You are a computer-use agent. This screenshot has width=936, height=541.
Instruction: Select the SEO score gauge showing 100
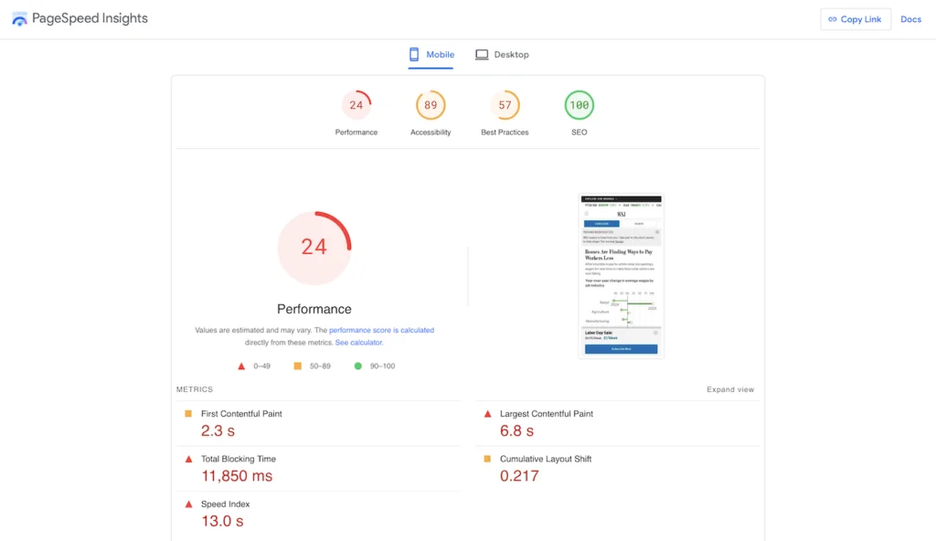pyautogui.click(x=579, y=105)
